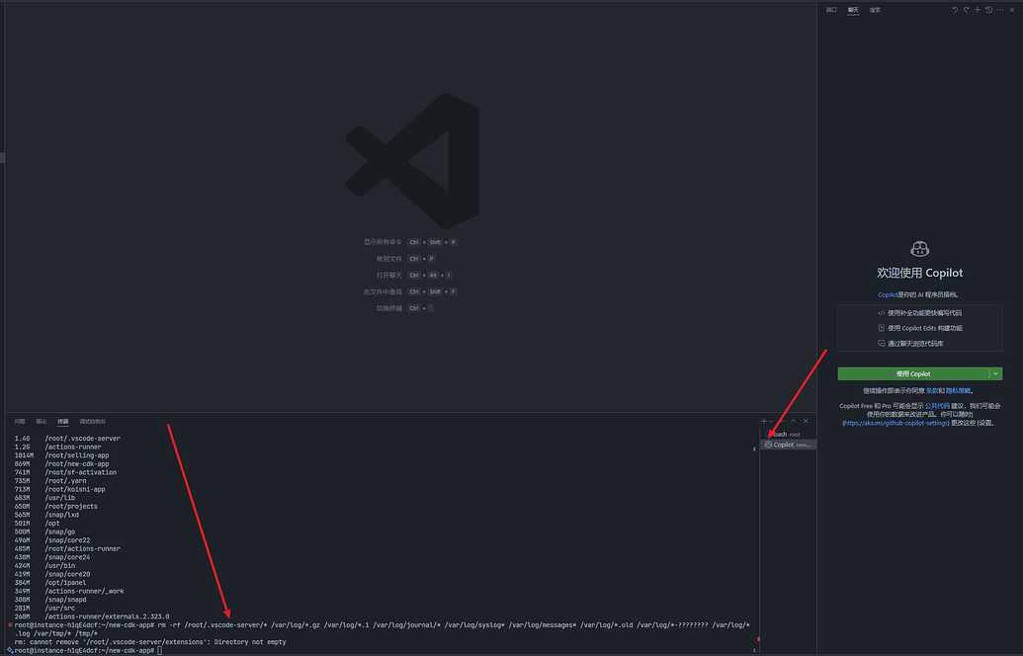
Task: Click the Copilot Edits feature icon
Action: [x=882, y=328]
